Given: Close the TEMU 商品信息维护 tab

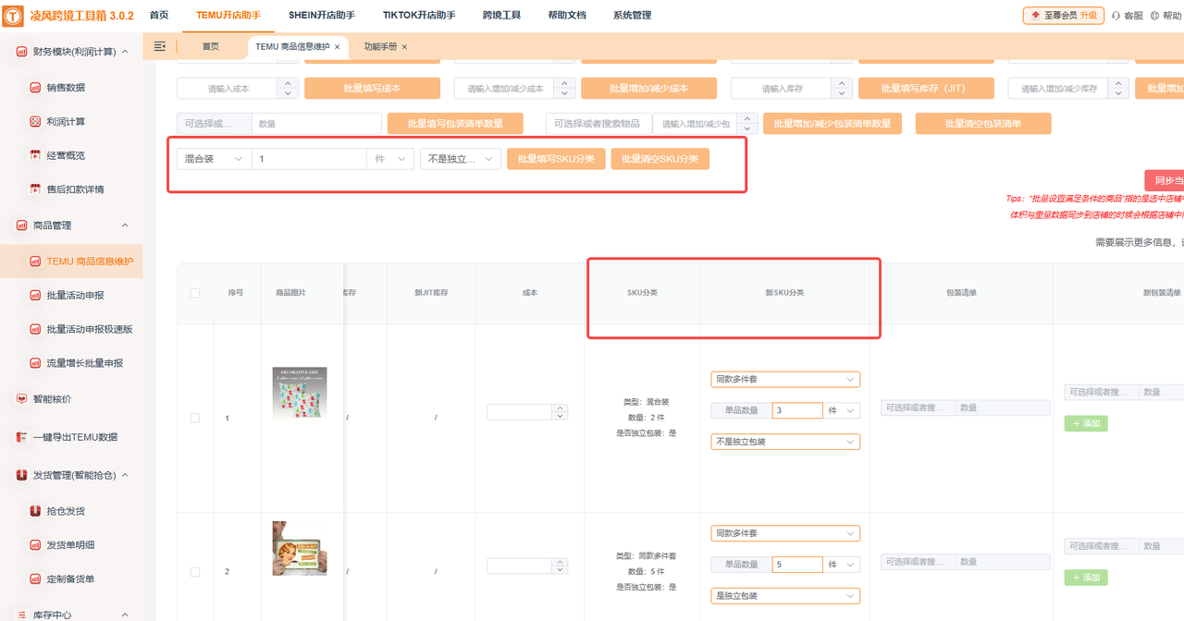Looking at the screenshot, I should (337, 47).
